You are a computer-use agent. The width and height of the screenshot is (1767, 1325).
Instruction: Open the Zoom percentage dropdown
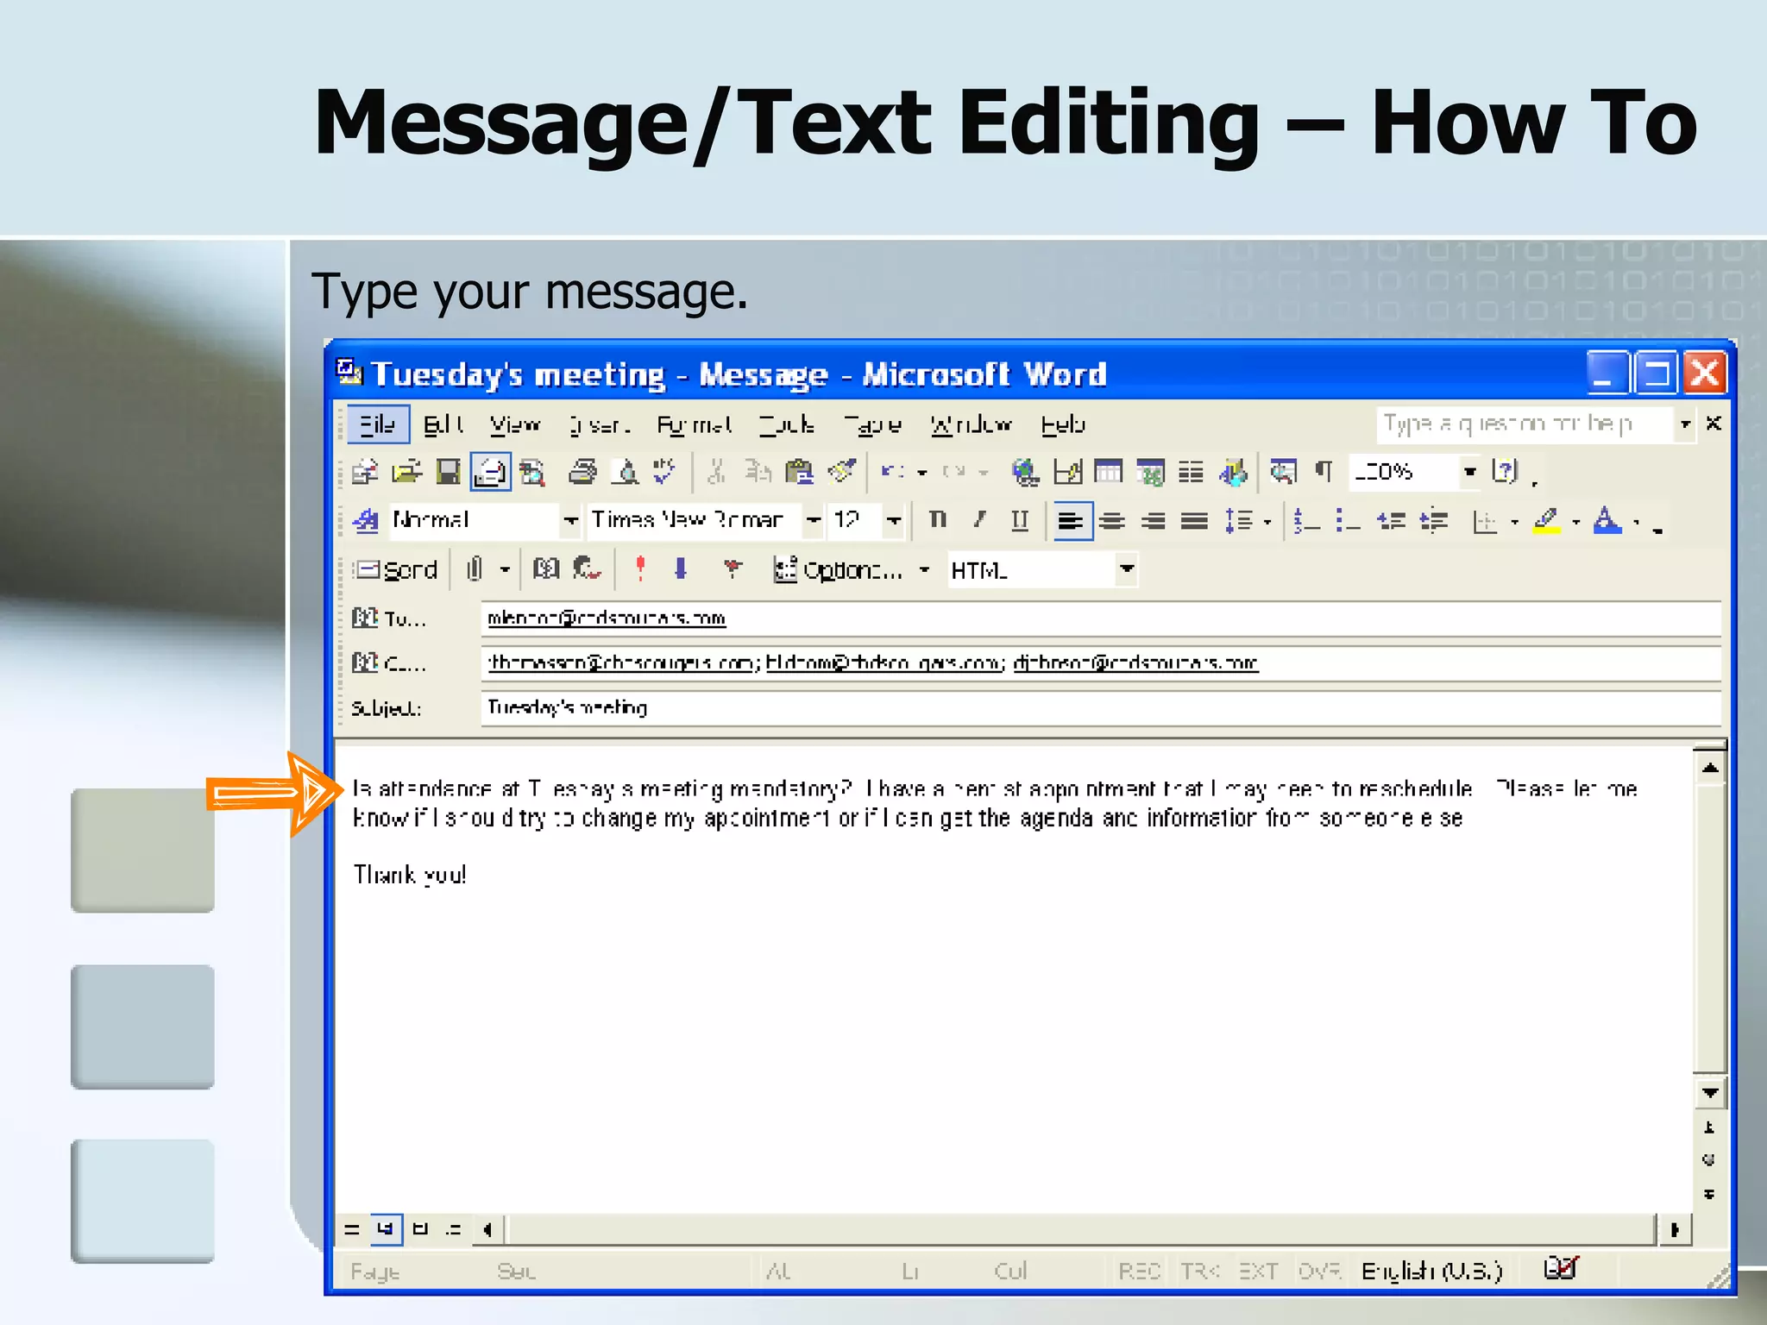point(1470,472)
